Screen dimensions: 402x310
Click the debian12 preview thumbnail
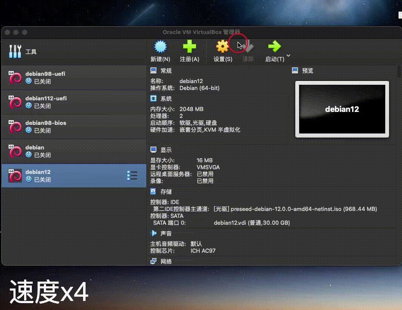342,109
